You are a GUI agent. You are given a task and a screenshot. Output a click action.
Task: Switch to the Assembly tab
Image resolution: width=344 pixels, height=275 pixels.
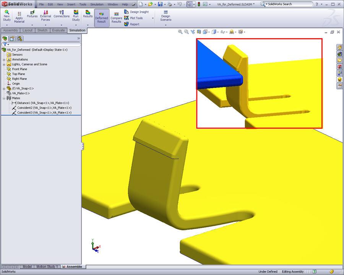point(11,30)
